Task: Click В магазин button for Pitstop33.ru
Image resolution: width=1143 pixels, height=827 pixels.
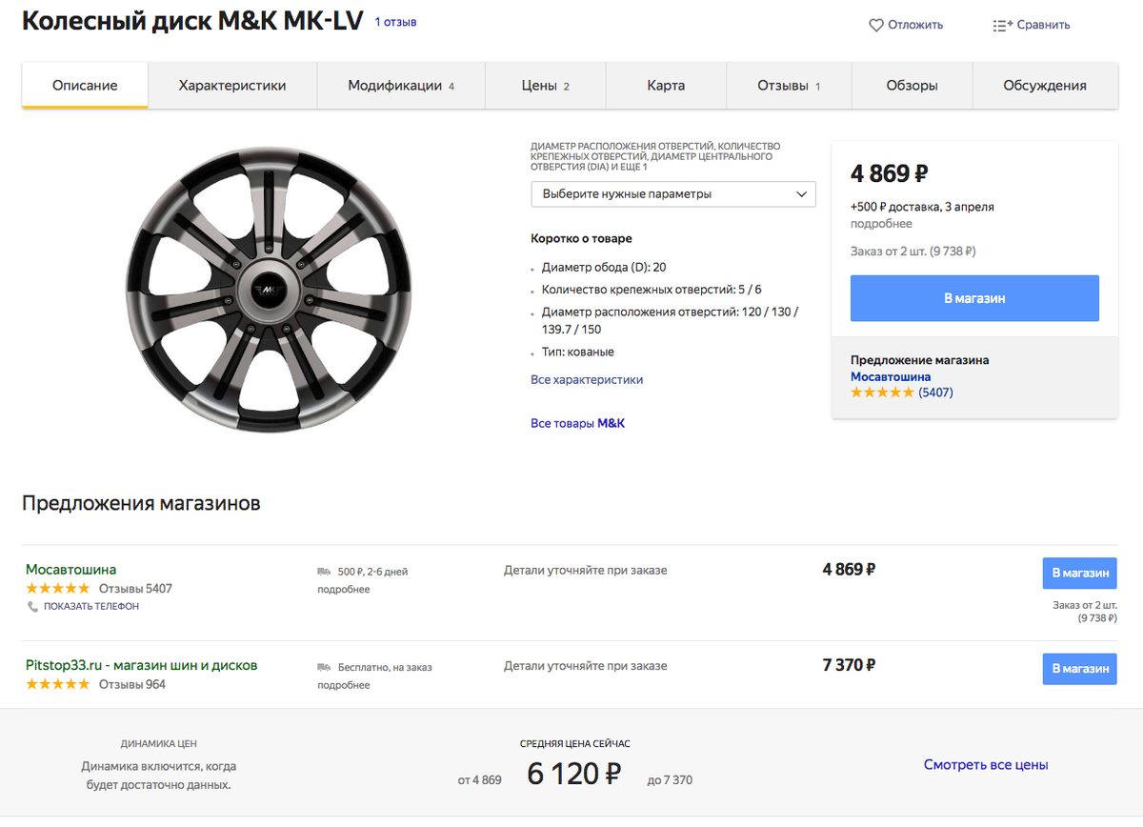Action: click(1079, 669)
